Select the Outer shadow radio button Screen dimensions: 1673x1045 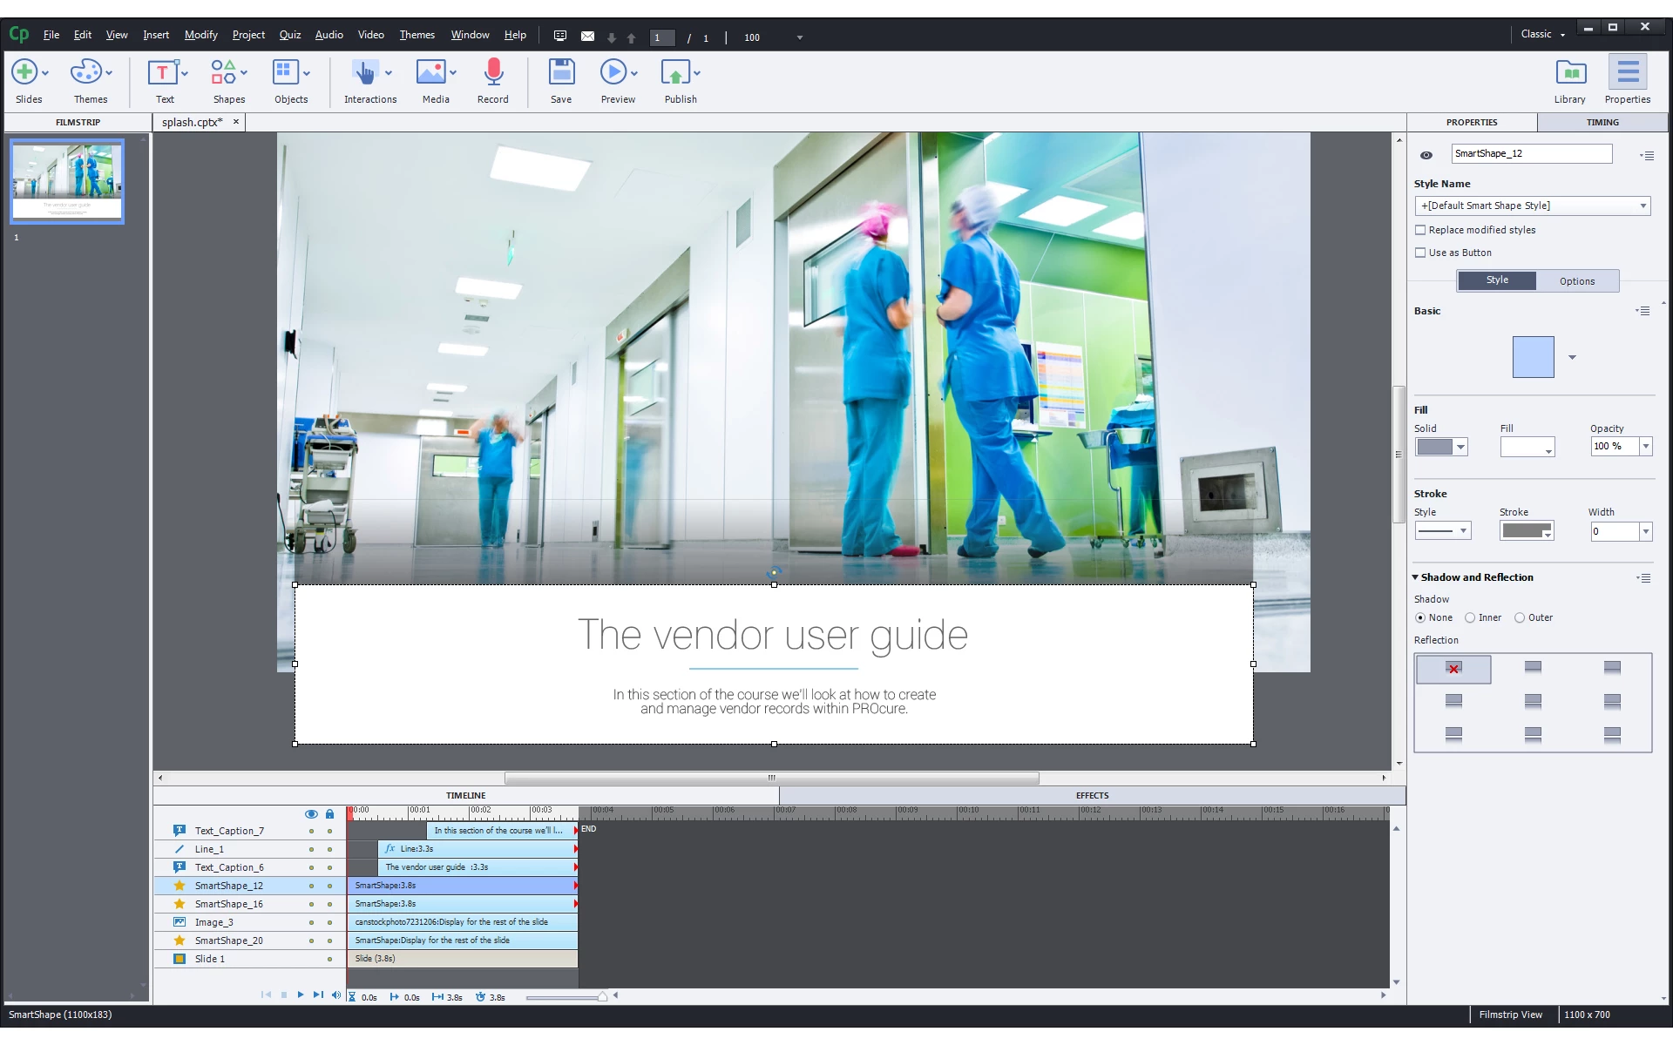pos(1520,617)
